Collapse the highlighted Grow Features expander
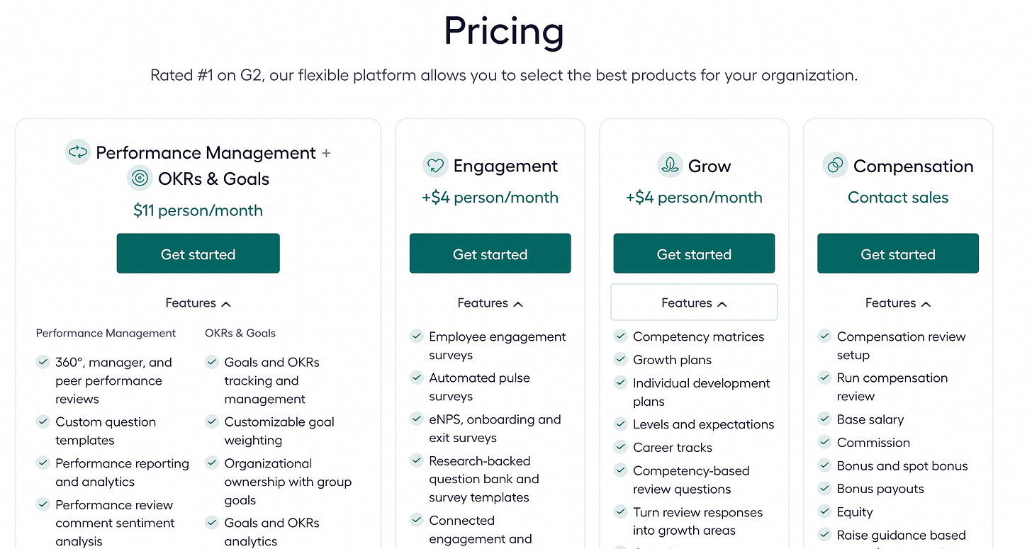This screenshot has width=1032, height=549. tap(694, 303)
